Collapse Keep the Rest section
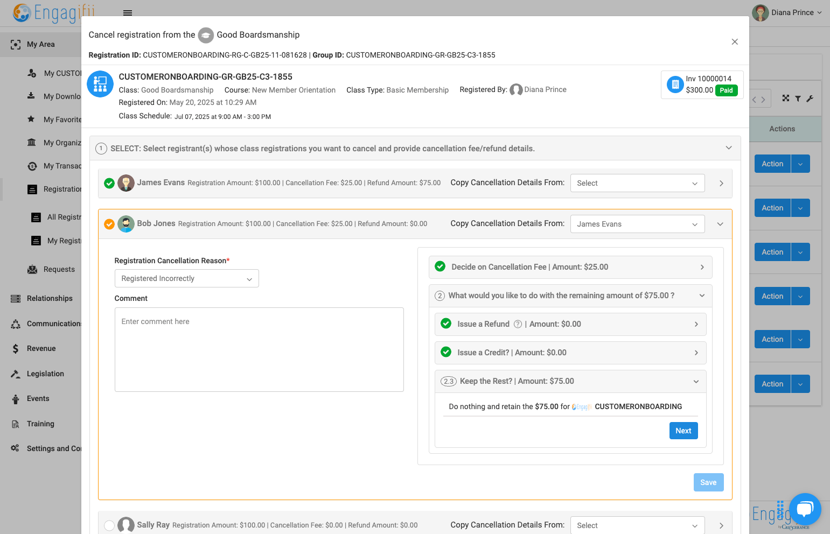This screenshot has width=830, height=534. 570,381
